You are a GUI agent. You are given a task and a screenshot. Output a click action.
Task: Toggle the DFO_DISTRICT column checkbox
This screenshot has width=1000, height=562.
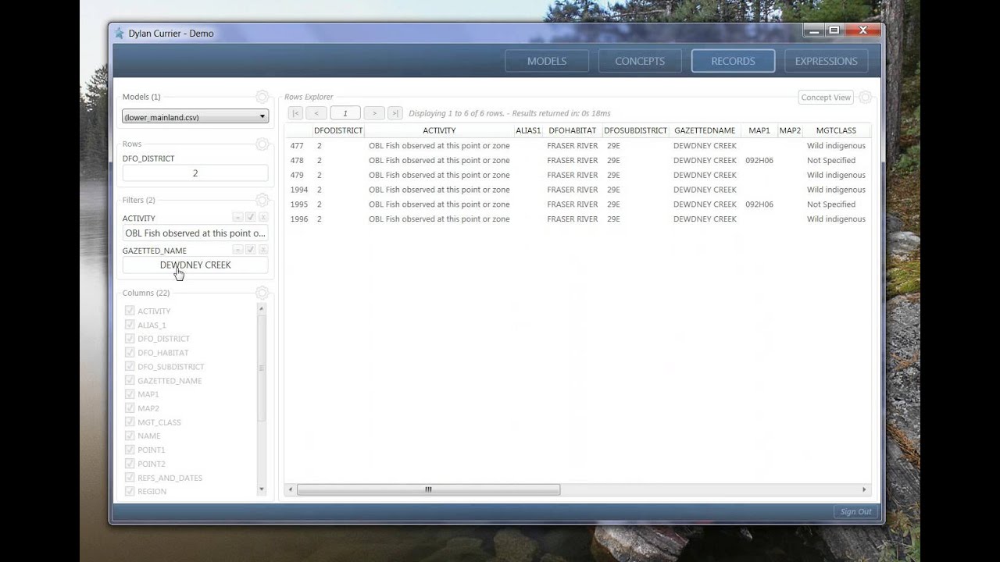130,339
